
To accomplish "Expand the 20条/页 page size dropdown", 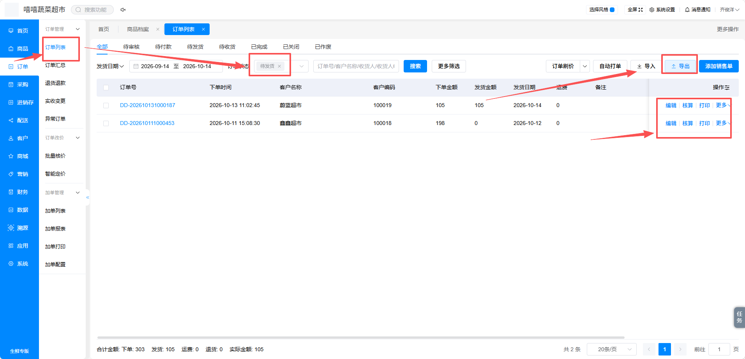I will 612,349.
